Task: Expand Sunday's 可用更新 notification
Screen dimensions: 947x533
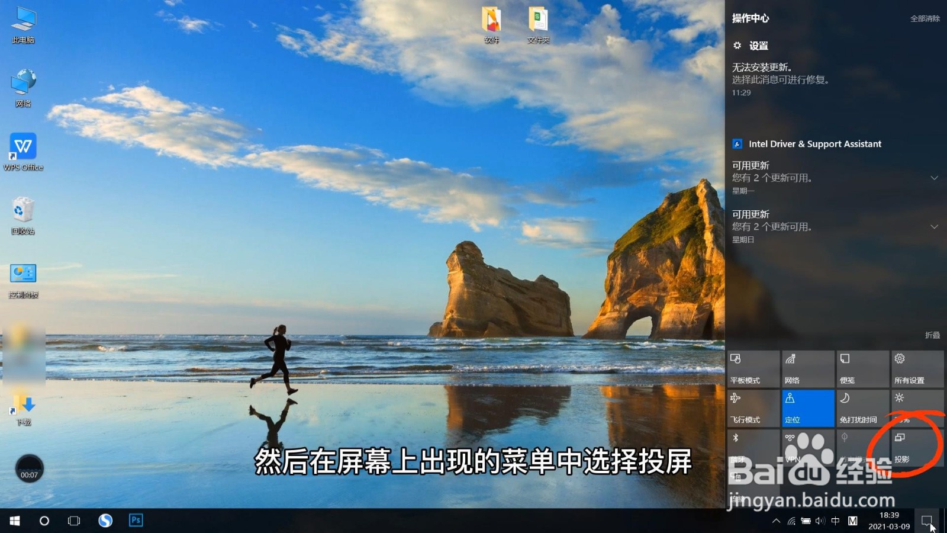Action: tap(933, 226)
